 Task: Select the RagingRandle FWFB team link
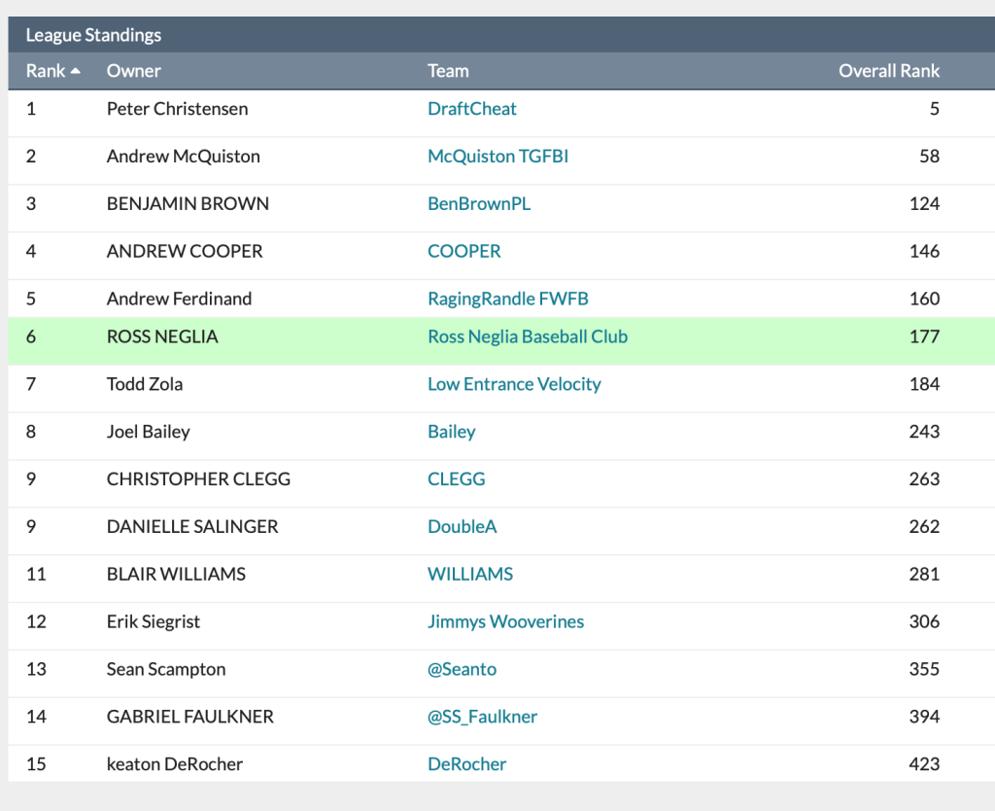pyautogui.click(x=508, y=300)
